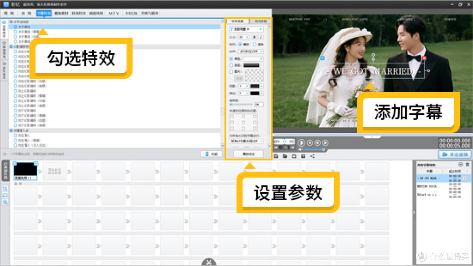Click the app logo in the title bar
The image size is (473, 266).
pyautogui.click(x=6, y=4)
